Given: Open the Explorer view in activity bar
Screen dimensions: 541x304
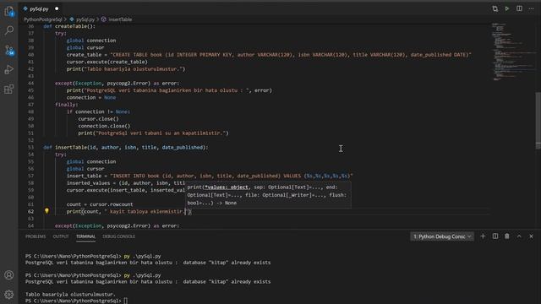Looking at the screenshot, I should click(x=9, y=12).
